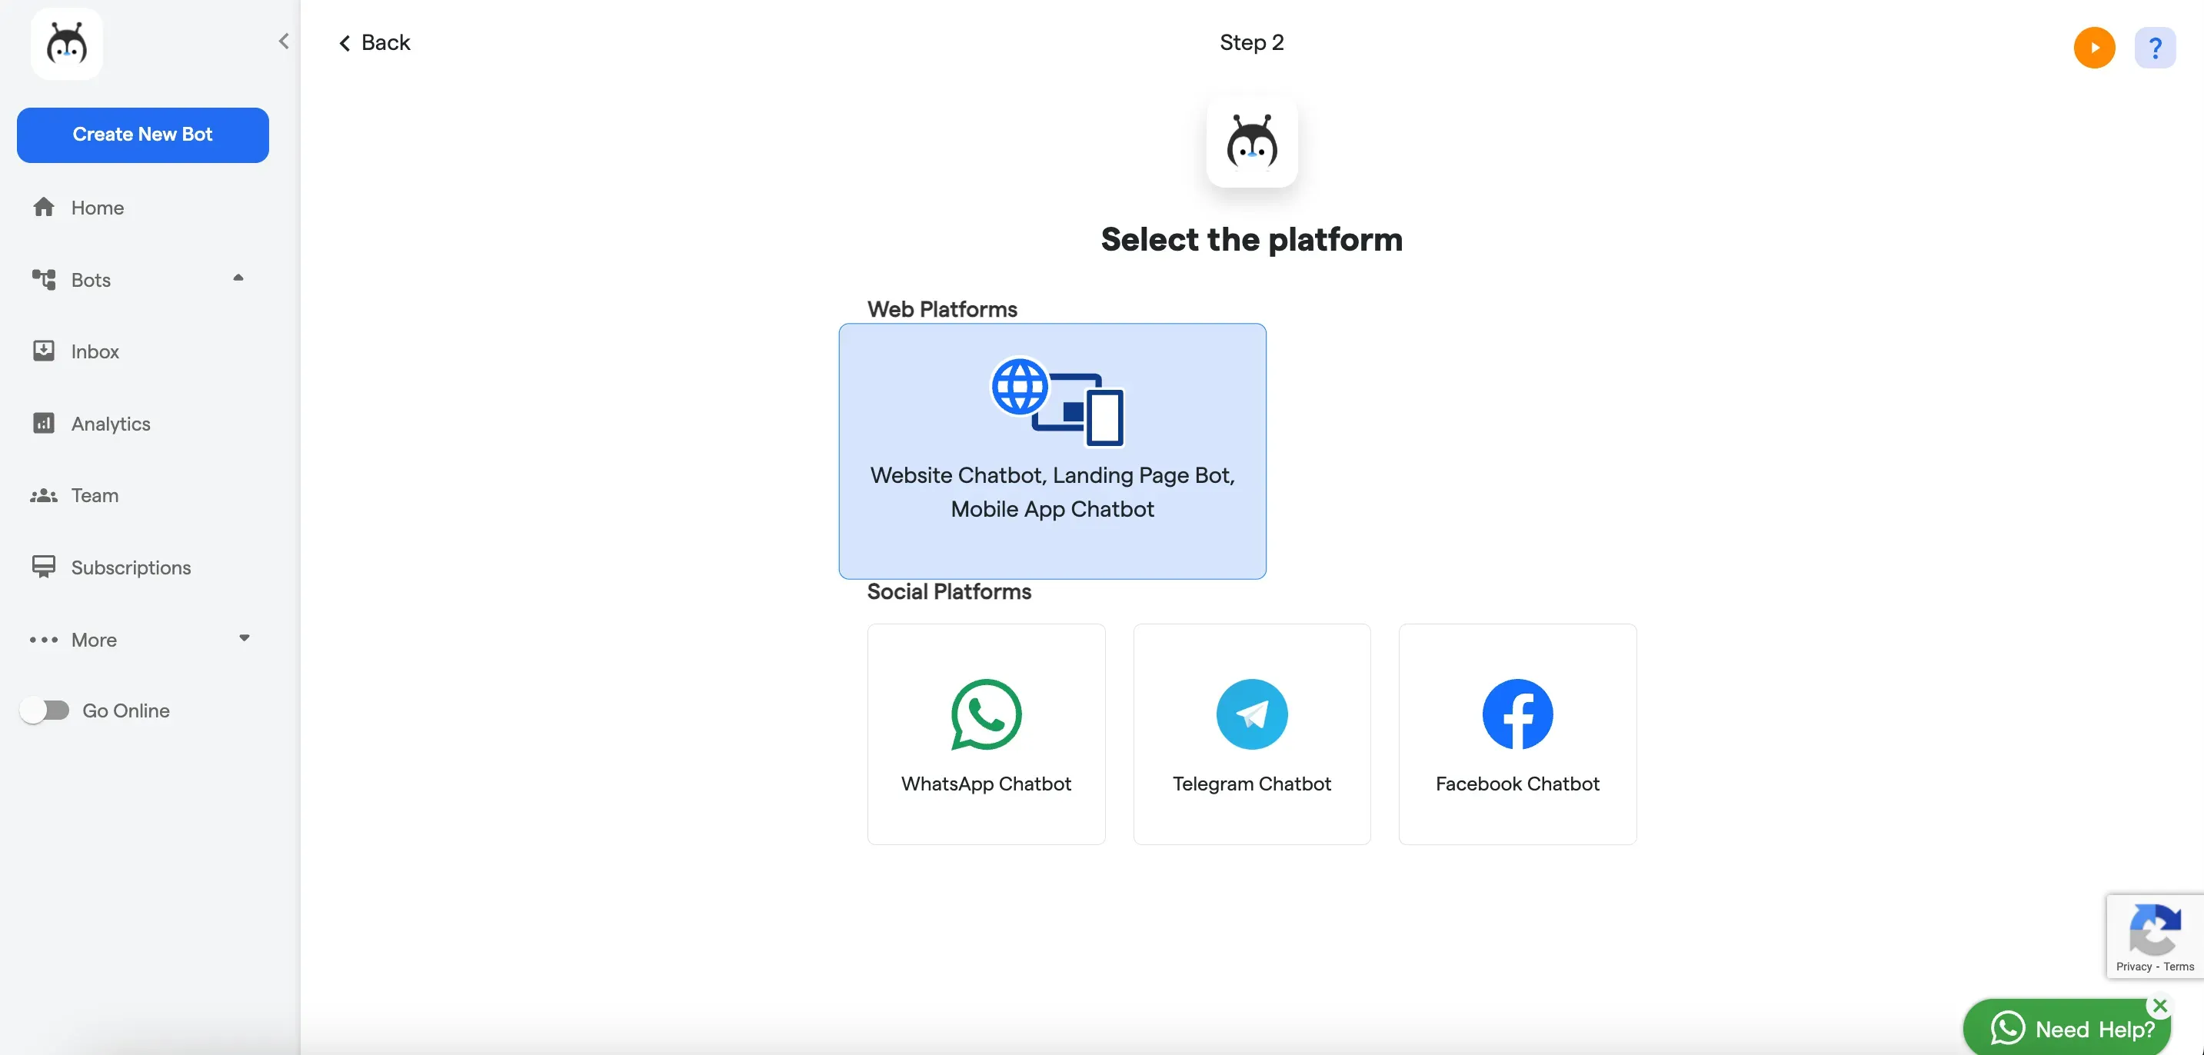Click the Back navigation button
2204x1055 pixels.
(372, 42)
